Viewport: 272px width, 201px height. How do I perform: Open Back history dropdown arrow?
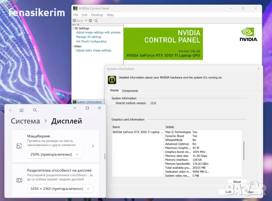[86, 20]
